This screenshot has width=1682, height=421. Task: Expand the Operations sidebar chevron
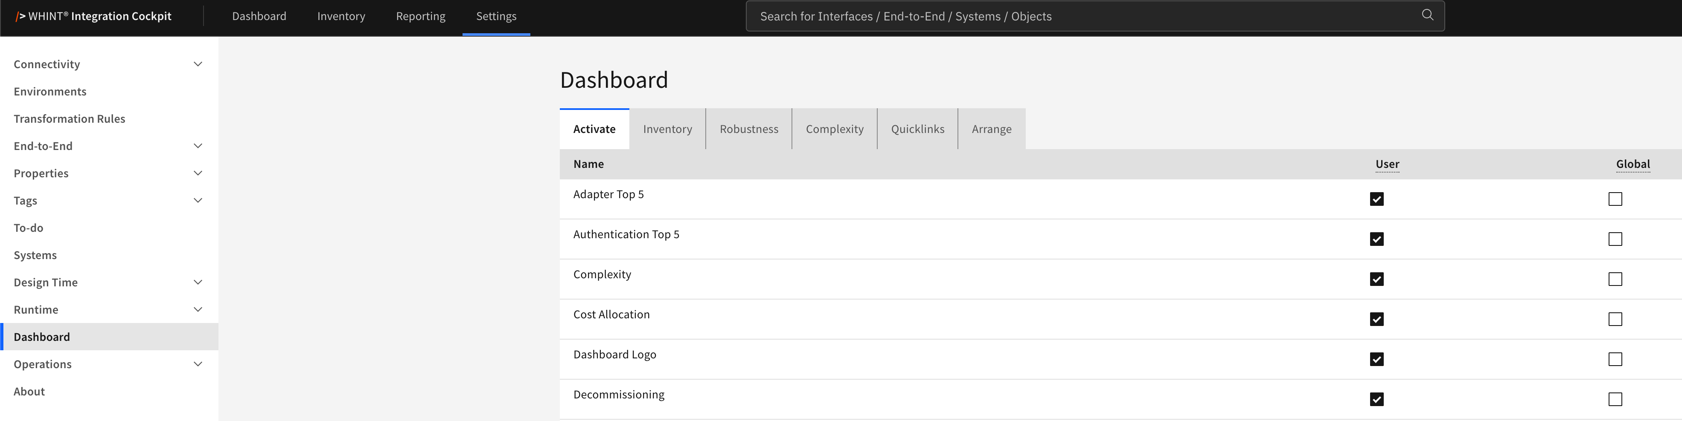[x=198, y=364]
